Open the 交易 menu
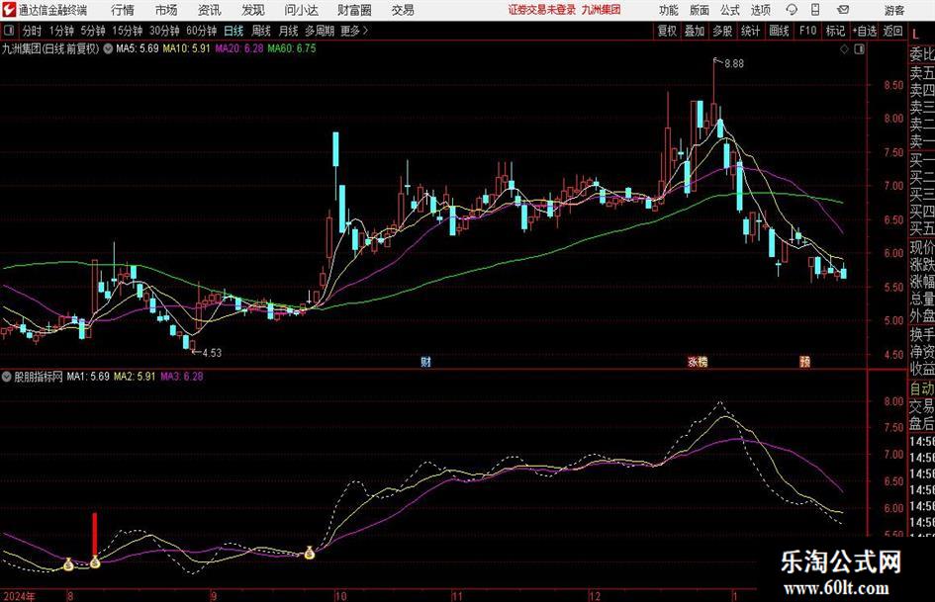935x602 pixels. tap(403, 10)
